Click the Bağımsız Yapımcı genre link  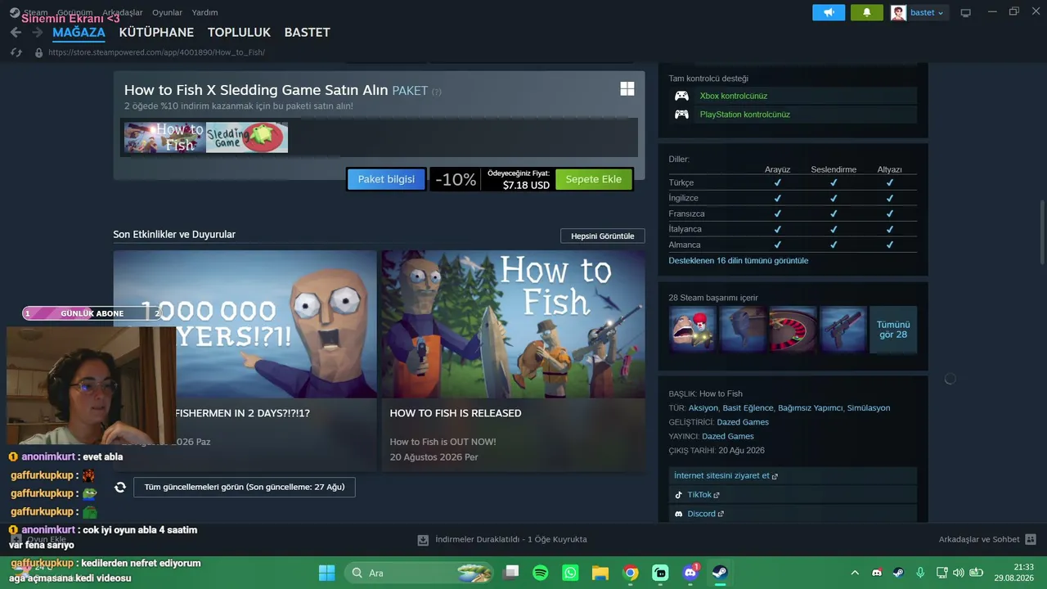[x=810, y=408]
